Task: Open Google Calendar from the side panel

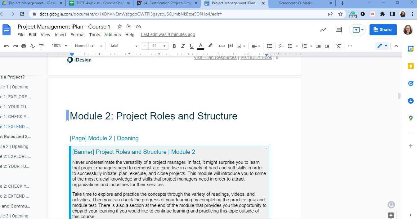Action: (x=410, y=49)
